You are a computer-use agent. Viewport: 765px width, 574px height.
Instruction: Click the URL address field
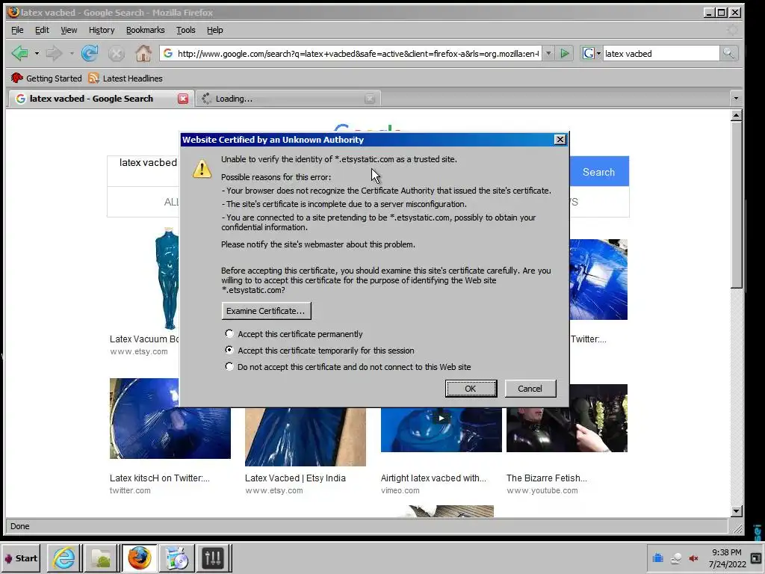coord(358,53)
